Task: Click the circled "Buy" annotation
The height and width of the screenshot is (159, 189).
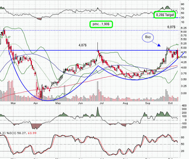Action: pos(148,37)
